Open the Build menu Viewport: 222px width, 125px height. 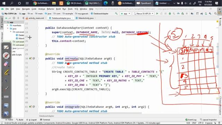pos(58,9)
